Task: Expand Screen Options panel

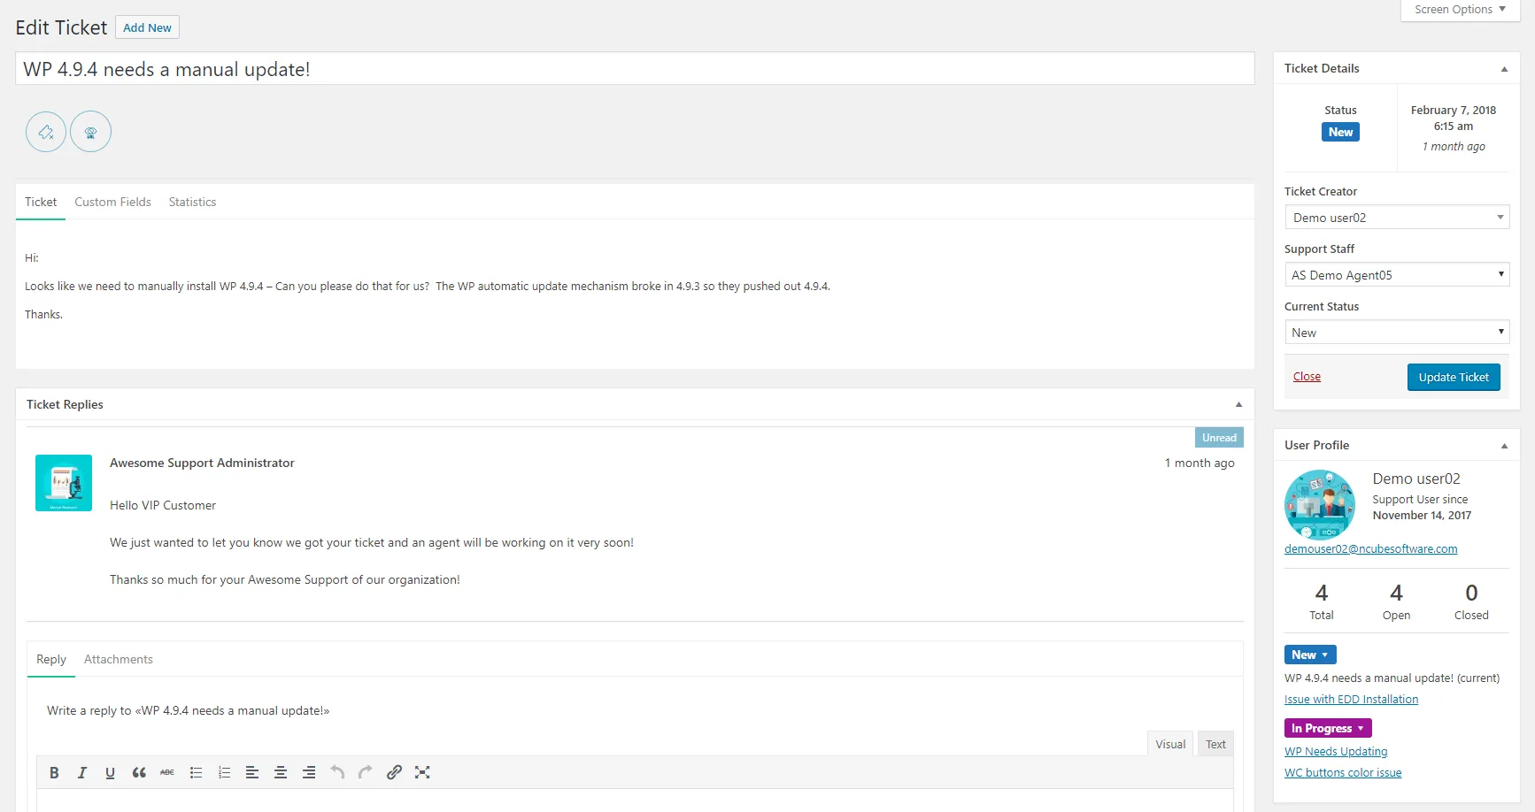Action: click(x=1460, y=10)
